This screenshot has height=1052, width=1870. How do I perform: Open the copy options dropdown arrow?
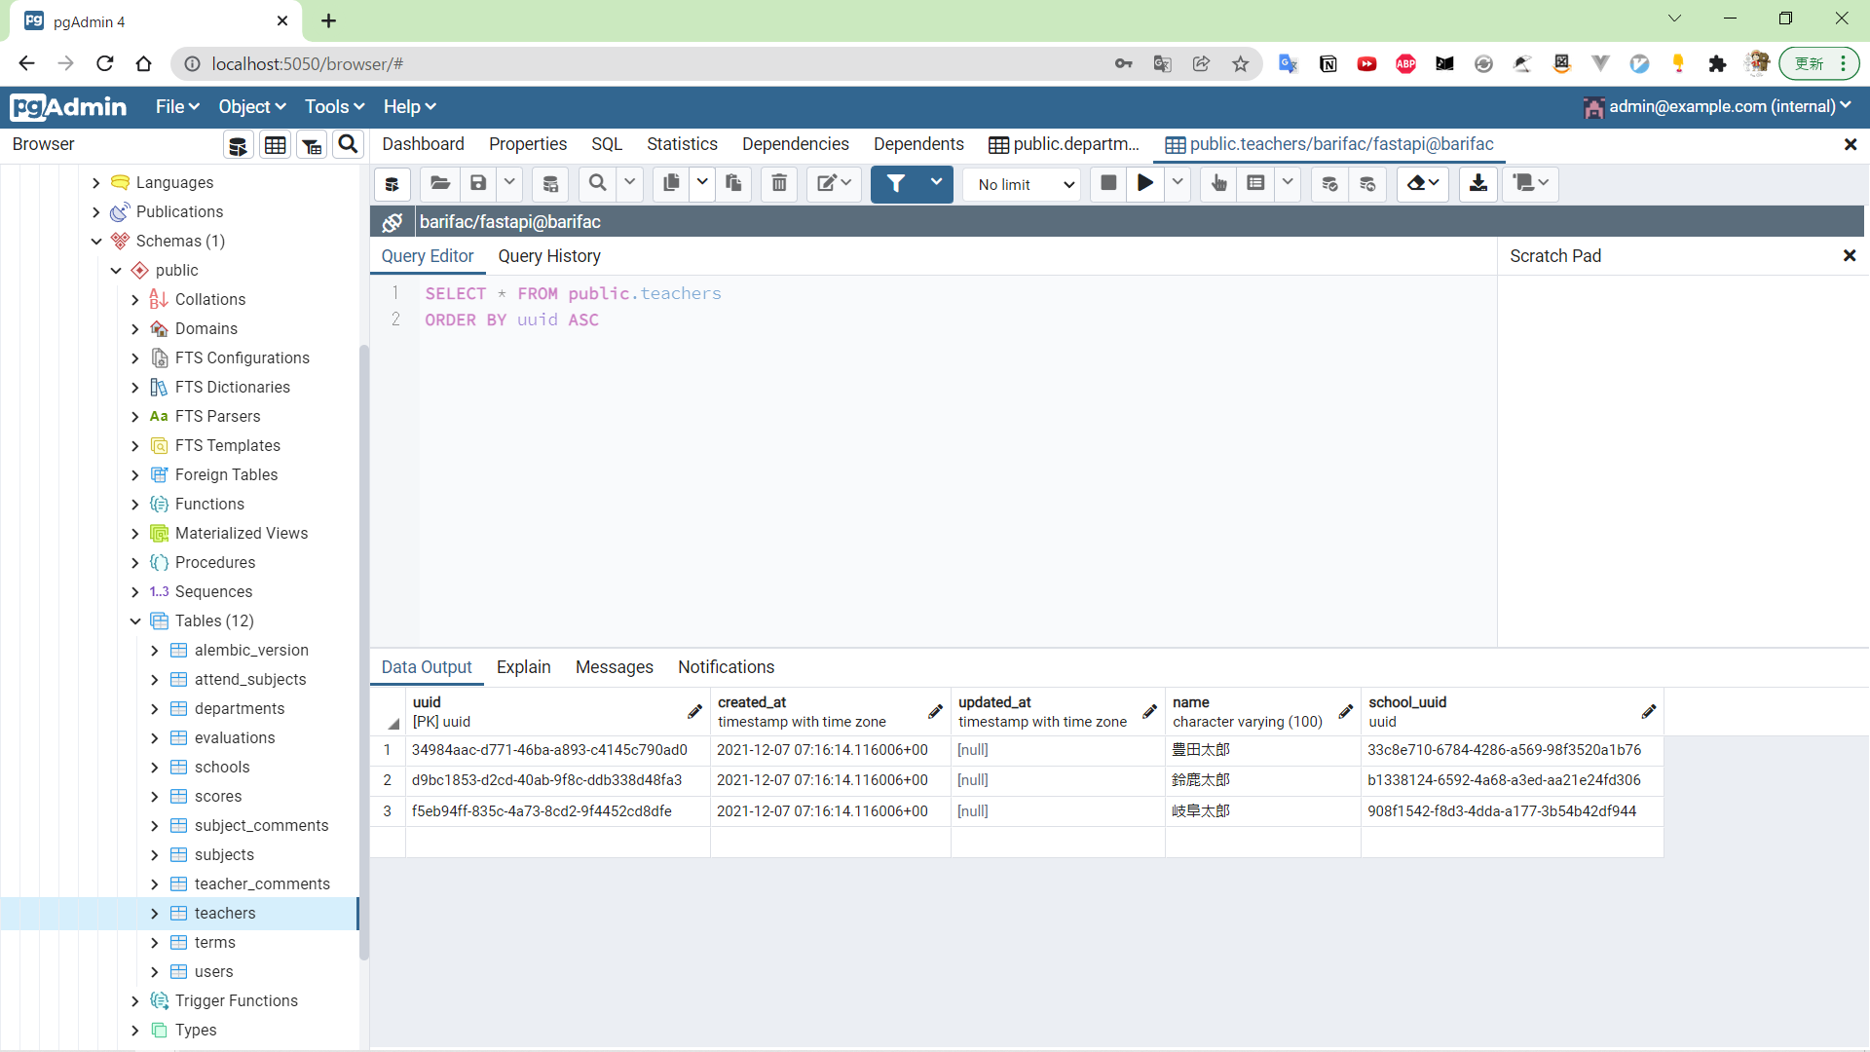point(702,184)
